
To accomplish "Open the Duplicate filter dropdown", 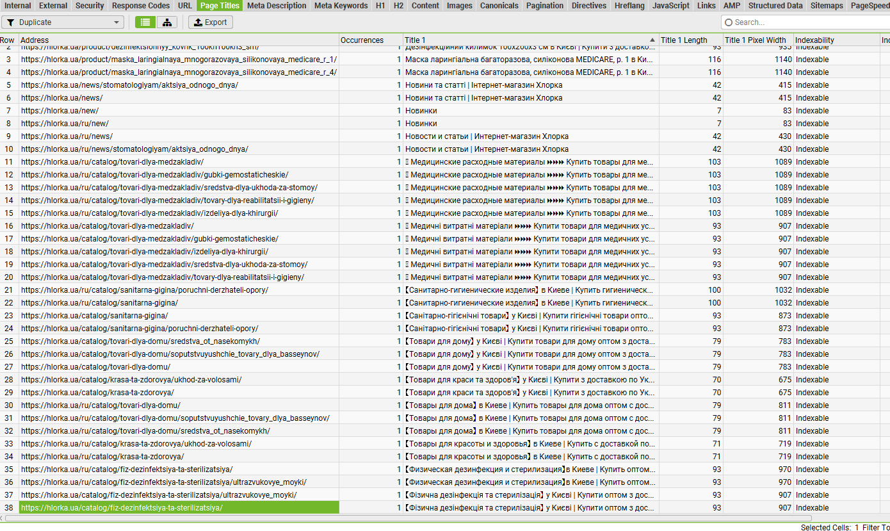I will (x=63, y=22).
